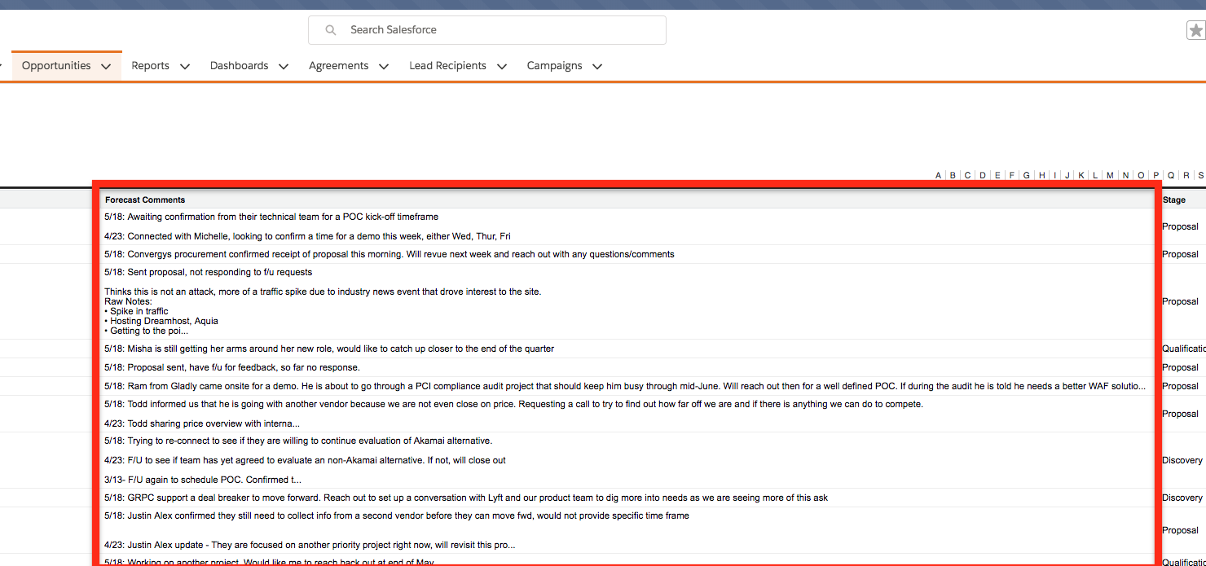Click the Convergys procurement comment

(x=390, y=254)
